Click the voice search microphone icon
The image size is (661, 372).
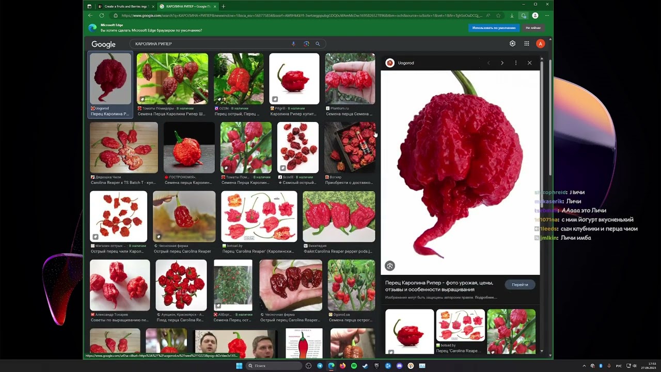[293, 44]
